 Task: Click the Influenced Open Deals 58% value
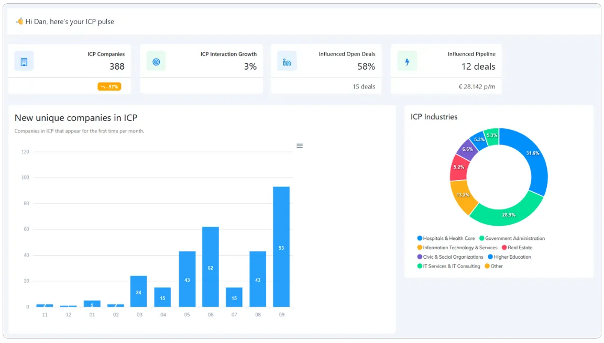366,67
